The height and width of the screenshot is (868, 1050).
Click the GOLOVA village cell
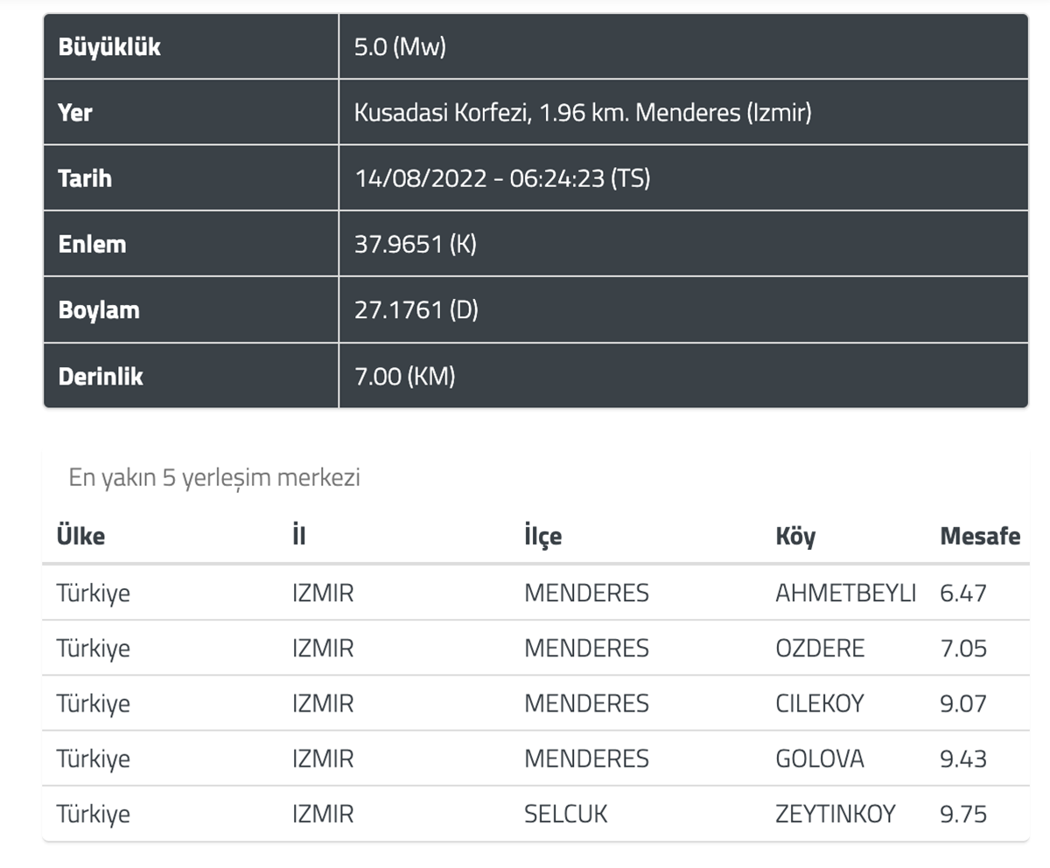[819, 758]
